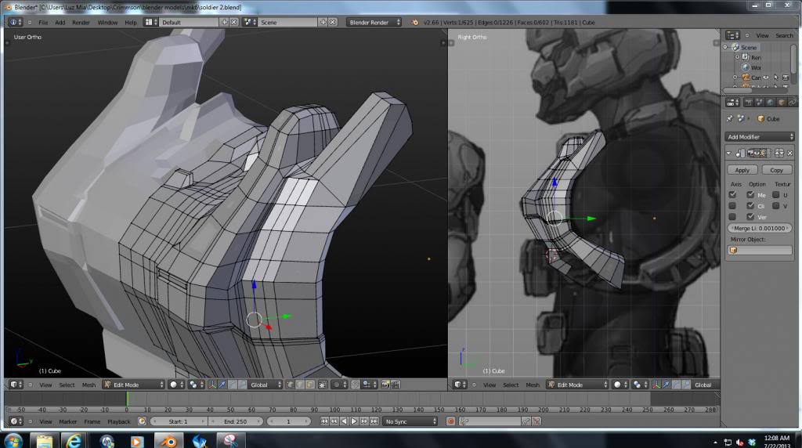Collapse the Mirror modifier panel
Image resolution: width=802 pixels, height=448 pixels.
click(x=729, y=153)
